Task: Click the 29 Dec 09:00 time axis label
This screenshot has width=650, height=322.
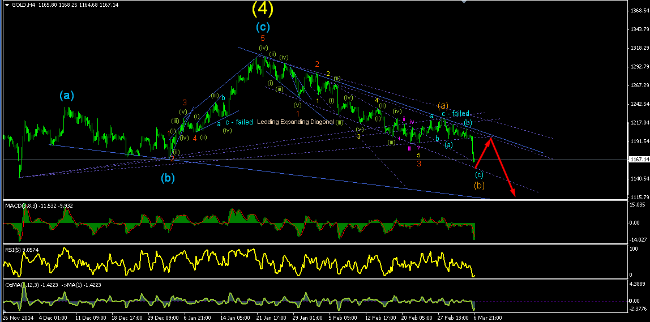Action: click(162, 318)
